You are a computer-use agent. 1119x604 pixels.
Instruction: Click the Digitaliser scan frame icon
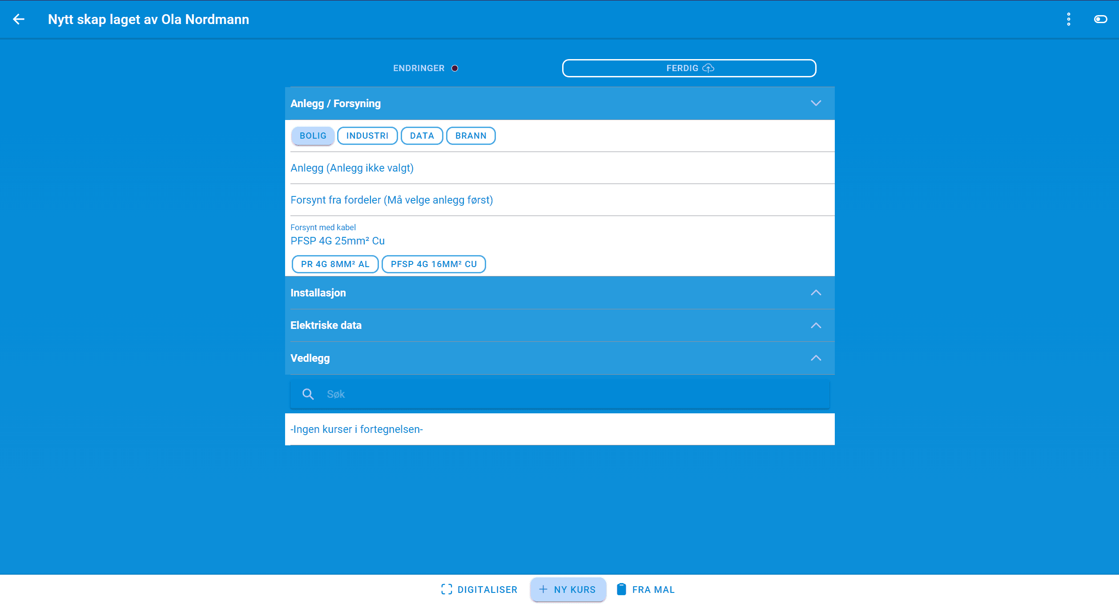coord(447,589)
